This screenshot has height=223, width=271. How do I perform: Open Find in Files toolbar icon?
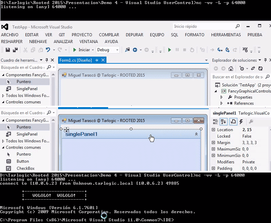pyautogui.click(x=128, y=50)
